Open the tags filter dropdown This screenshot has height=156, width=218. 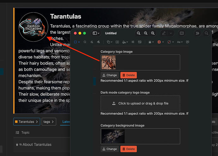pos(49,122)
